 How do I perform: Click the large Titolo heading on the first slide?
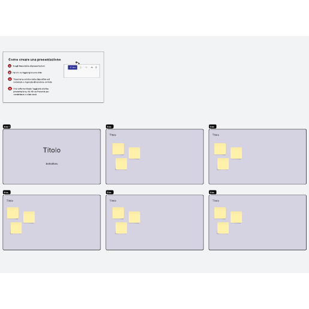[51, 150]
